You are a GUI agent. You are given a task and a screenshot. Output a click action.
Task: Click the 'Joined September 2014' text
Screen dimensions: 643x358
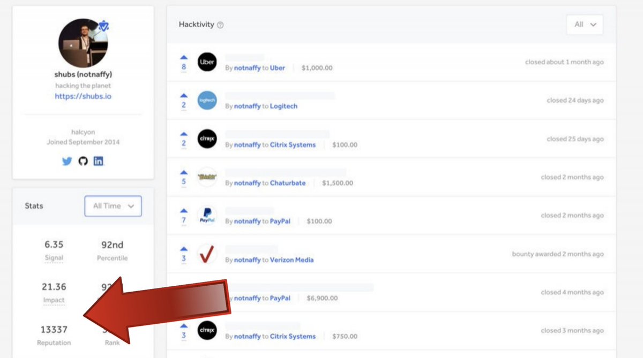83,142
